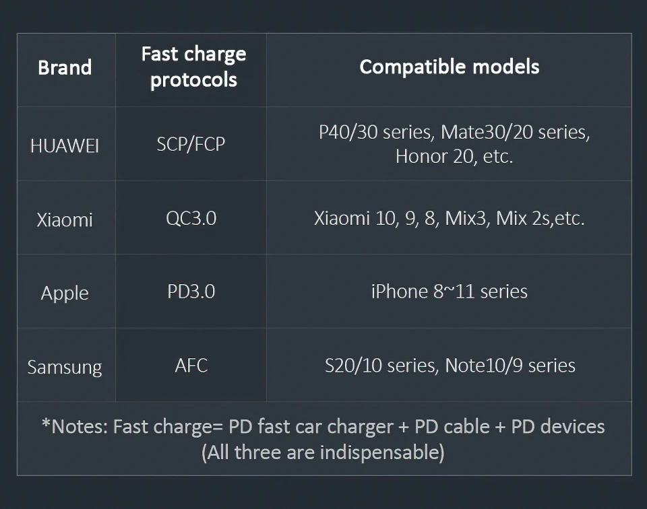
Task: Click the iPhone 8~11 series text
Action: [x=450, y=292]
